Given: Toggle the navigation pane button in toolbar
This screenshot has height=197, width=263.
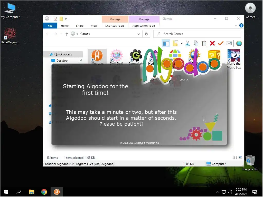Looking at the screenshot, I should (x=166, y=44).
